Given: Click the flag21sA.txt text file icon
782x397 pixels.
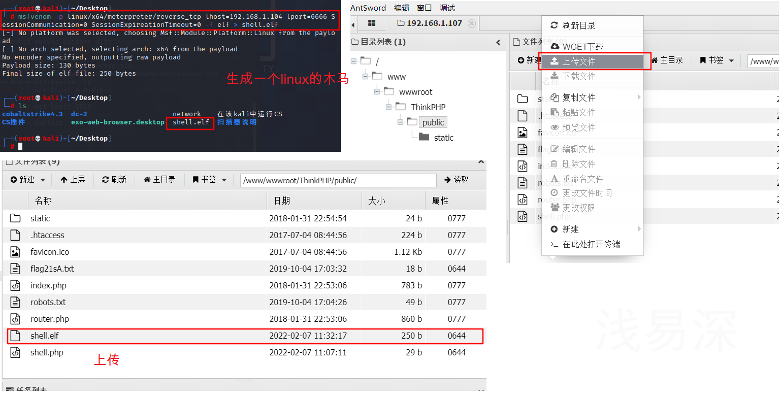Looking at the screenshot, I should click(15, 269).
